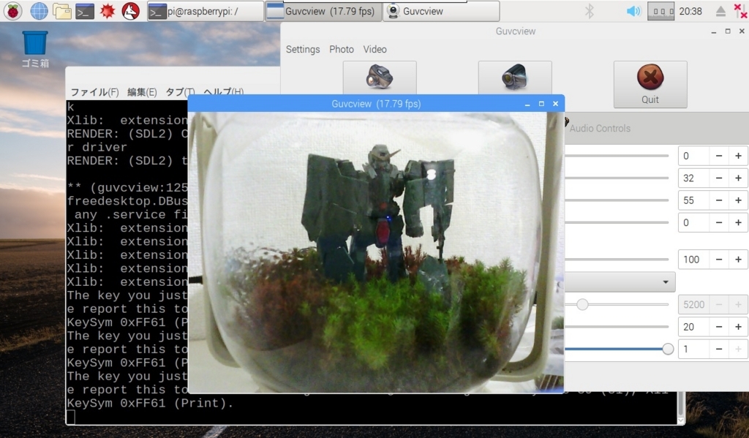Click the terminal's vertical scrollbar

[681, 407]
